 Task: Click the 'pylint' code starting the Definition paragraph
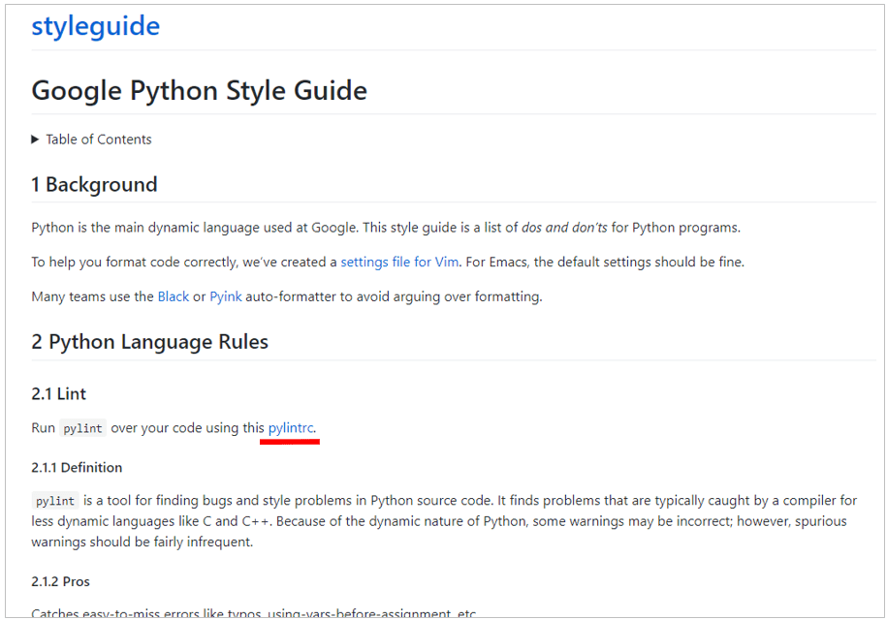coord(55,501)
